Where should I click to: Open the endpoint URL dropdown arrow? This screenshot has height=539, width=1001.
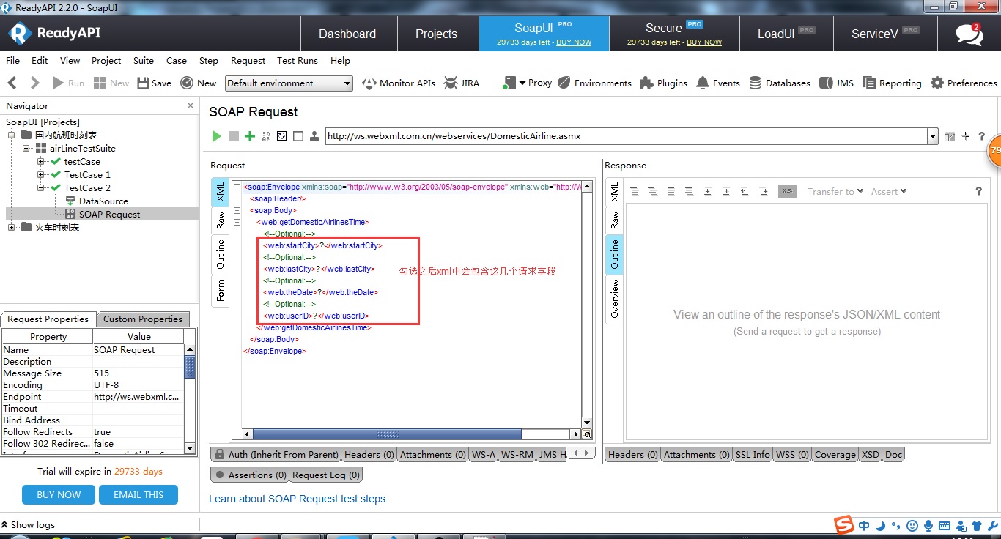pos(932,136)
